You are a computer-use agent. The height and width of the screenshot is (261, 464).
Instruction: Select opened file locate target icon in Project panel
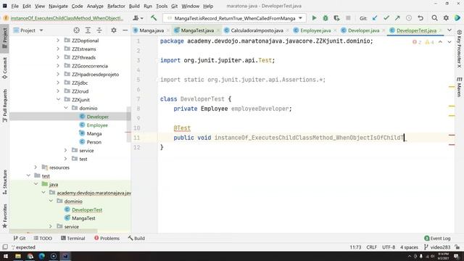tap(77, 30)
